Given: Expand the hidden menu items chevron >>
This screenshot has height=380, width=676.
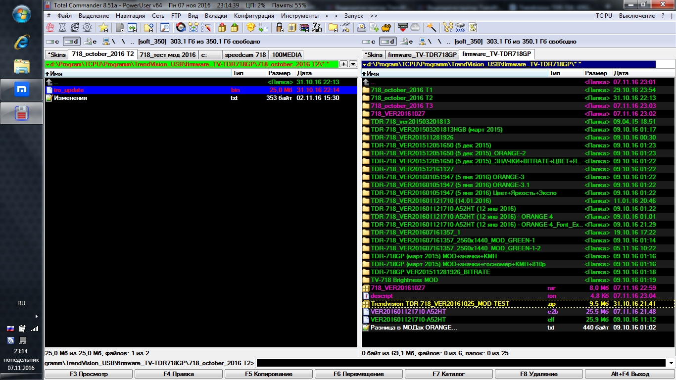Looking at the screenshot, I should (373, 16).
